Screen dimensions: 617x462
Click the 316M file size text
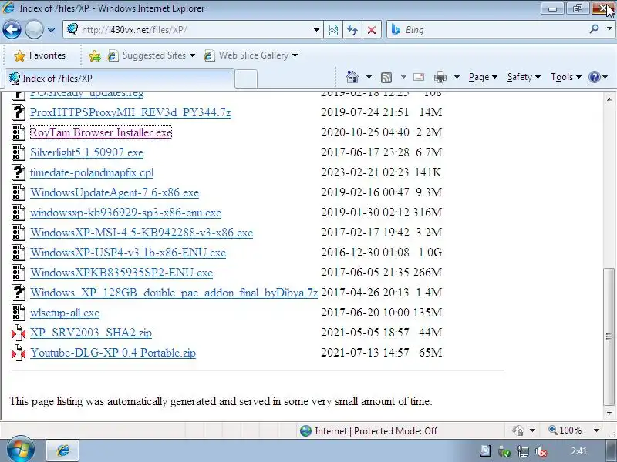tap(428, 213)
